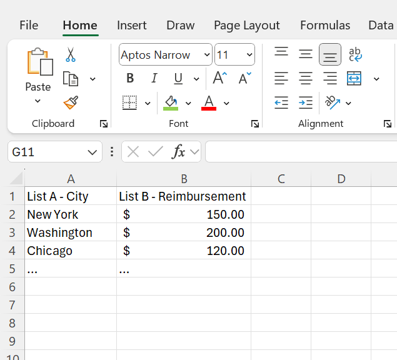Viewport: 397px width, 360px height.
Task: Decrease font size with the smaller A
Action: coord(244,78)
